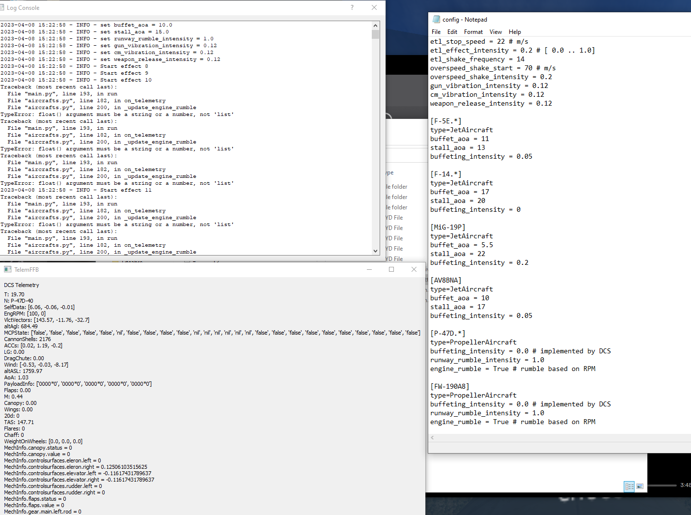Click the 'TAS: 147.71' telemetry line
This screenshot has height=515, width=691.
[x=19, y=422]
